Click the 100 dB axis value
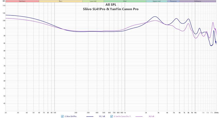Image resolution: width=219 pixels, height=118 pixels. (x=4, y=21)
